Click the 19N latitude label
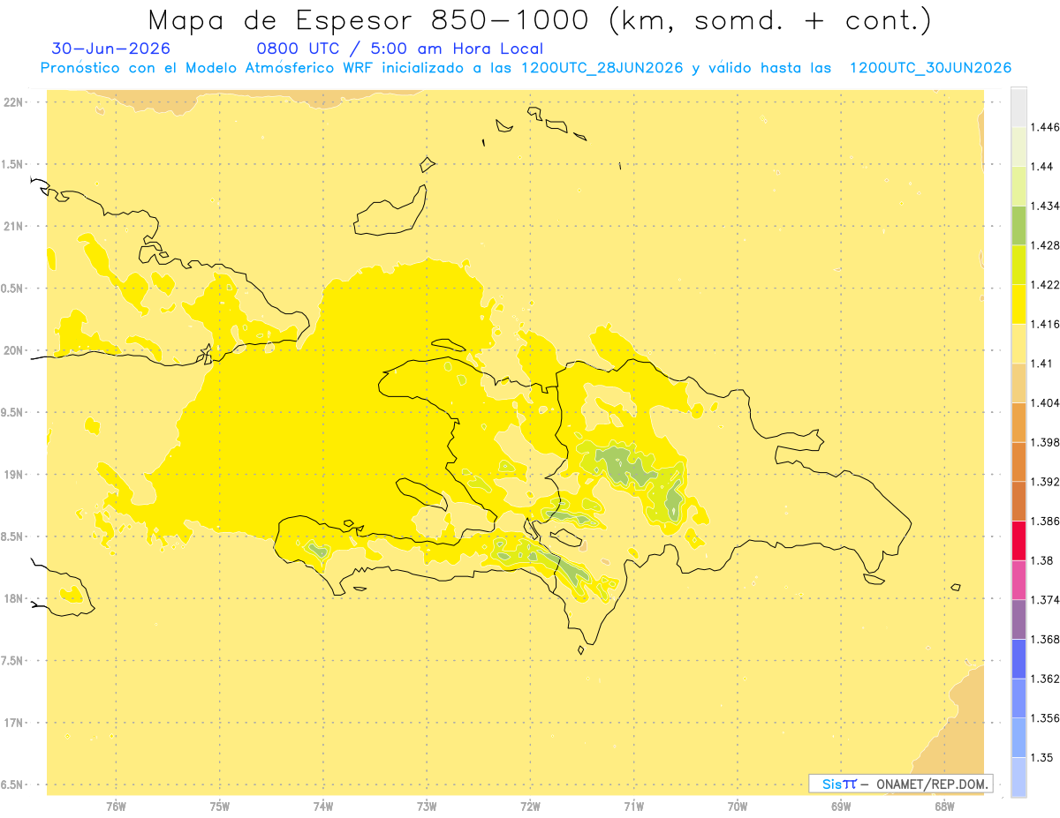Screen dimensions: 1060x818 tap(14, 474)
